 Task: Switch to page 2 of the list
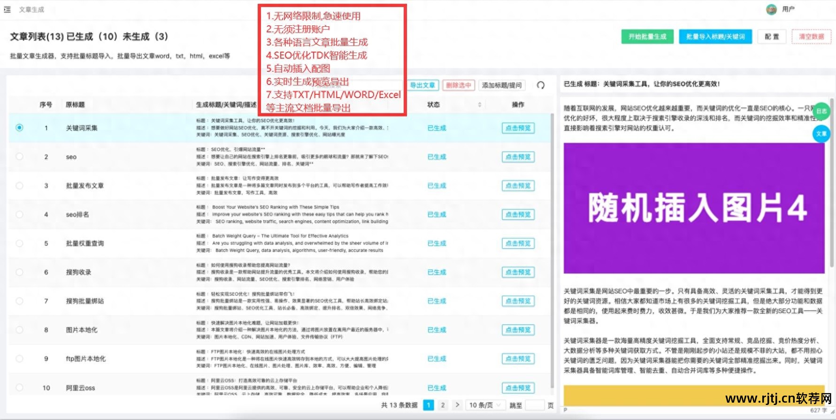tap(443, 405)
